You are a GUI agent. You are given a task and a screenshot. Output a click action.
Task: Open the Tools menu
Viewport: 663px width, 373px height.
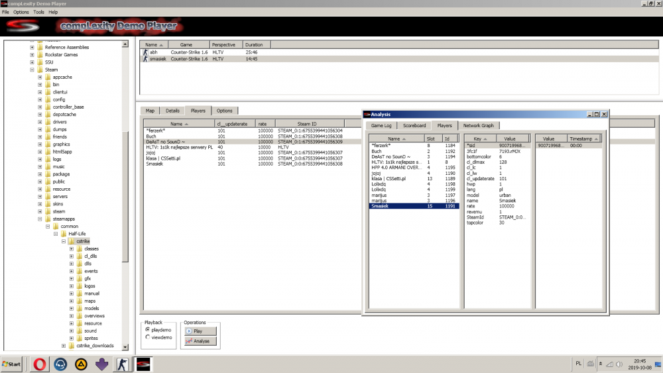coord(38,12)
